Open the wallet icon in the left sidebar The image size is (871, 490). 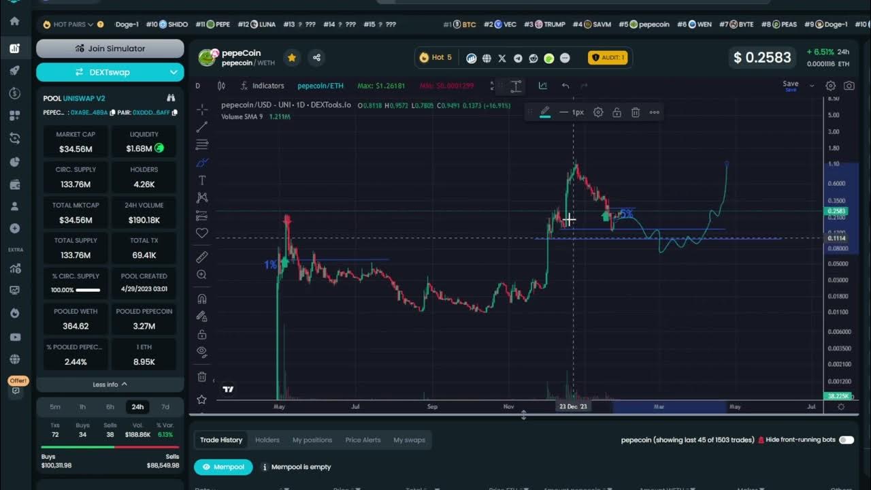click(x=15, y=184)
